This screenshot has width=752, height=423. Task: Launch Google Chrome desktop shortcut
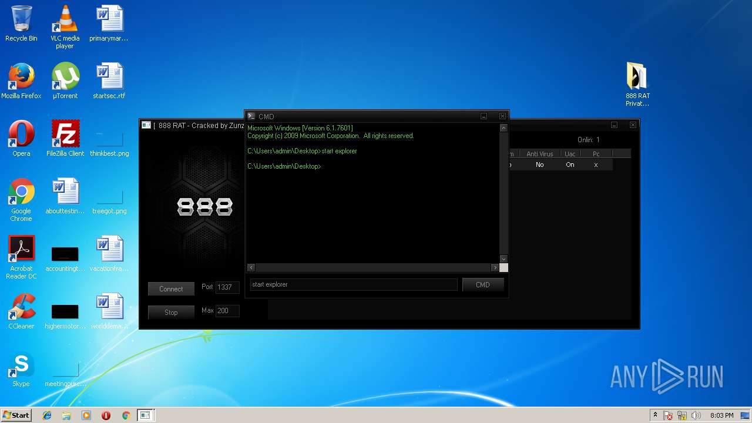click(x=21, y=200)
